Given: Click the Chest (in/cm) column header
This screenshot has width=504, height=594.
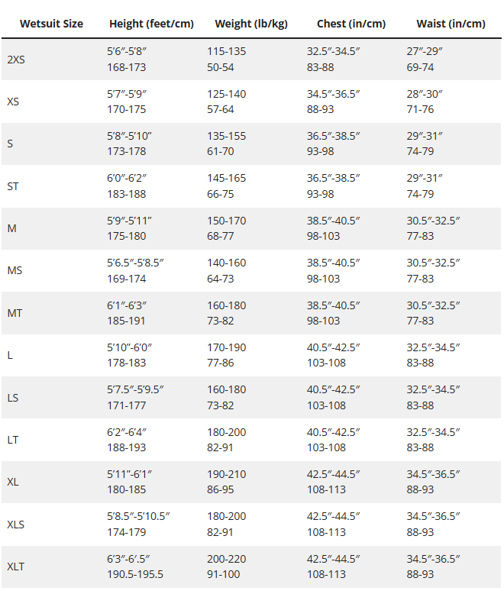Looking at the screenshot, I should coord(351,24).
